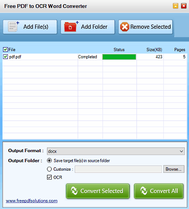Screen dimensions: 189x209
Task: Open the Output Format docx dropdown
Action: [116, 151]
